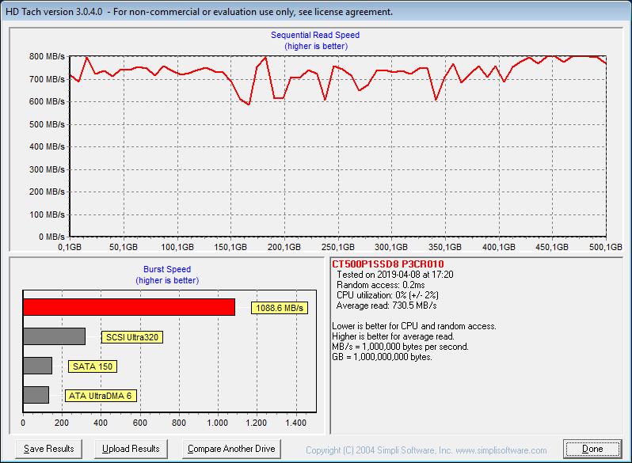
Task: Click the 250,1GB axis label
Action: [x=337, y=247]
